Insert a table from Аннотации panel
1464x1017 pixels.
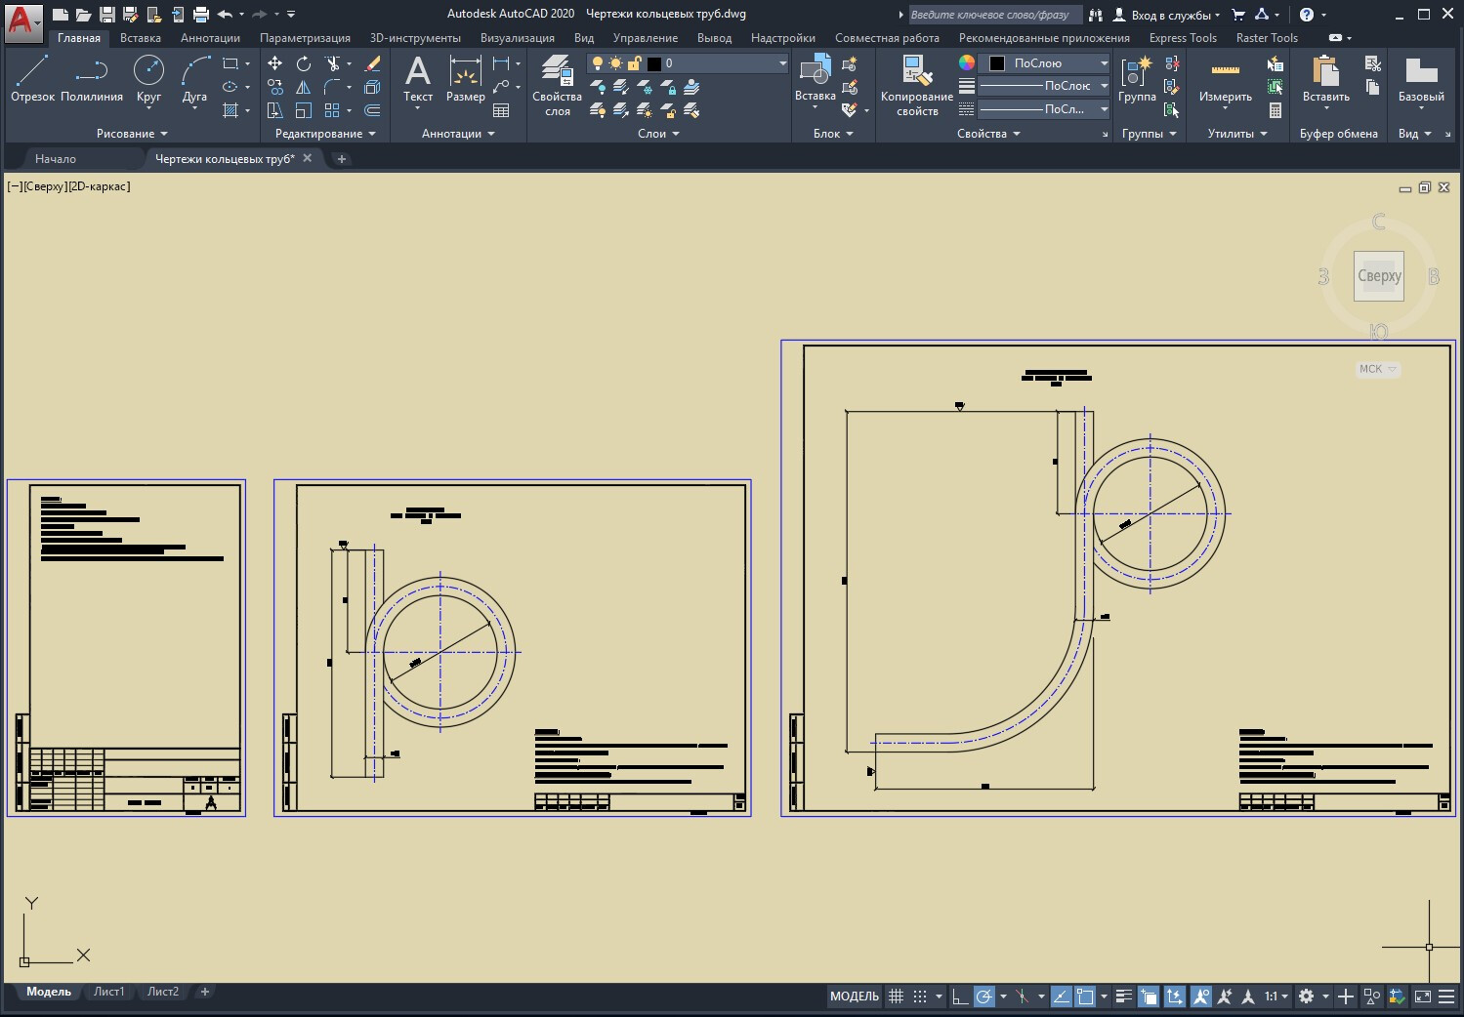pyautogui.click(x=501, y=111)
